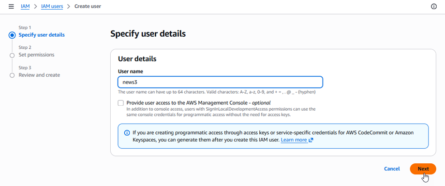Click the Create user breadcrumb text
The image size is (445, 186).
(x=88, y=6)
